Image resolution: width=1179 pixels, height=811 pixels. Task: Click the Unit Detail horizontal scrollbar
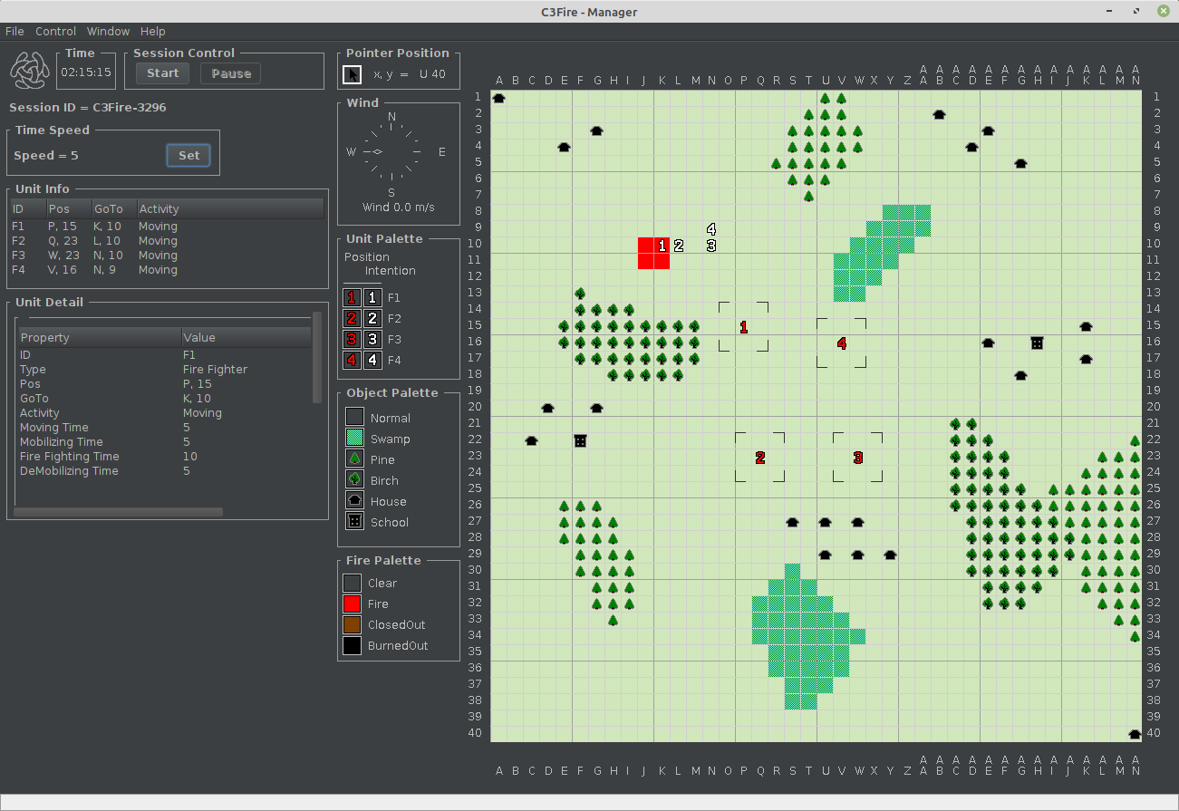click(x=118, y=512)
